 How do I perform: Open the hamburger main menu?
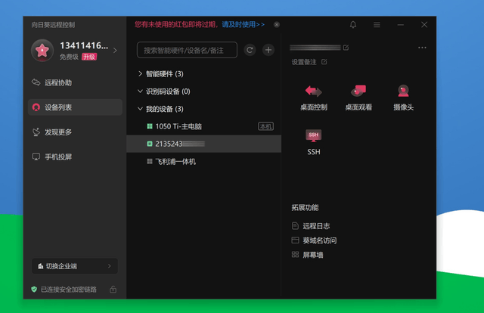point(377,25)
